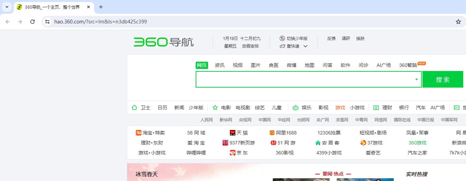Select the 资讯 search tab
This screenshot has height=181, width=466.
[x=220, y=65]
